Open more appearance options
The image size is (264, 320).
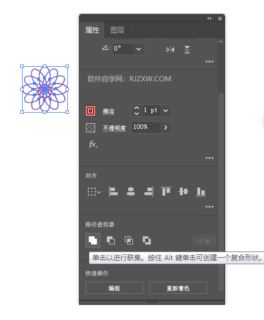click(x=209, y=158)
